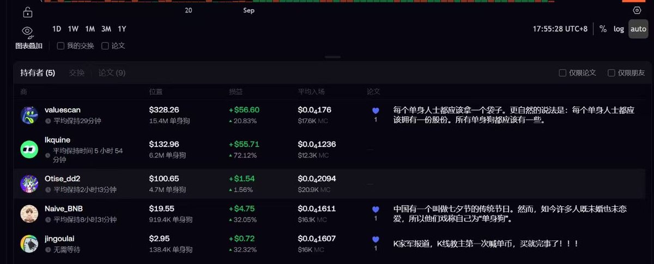Click jingoulai position $2.95
Viewport: 654px width, 264px height.
click(x=160, y=238)
